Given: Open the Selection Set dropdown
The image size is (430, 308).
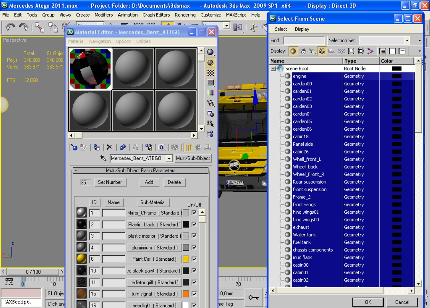Looking at the screenshot, I should [407, 40].
